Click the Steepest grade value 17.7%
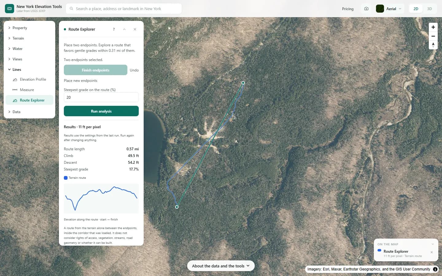442x276 pixels. click(134, 169)
